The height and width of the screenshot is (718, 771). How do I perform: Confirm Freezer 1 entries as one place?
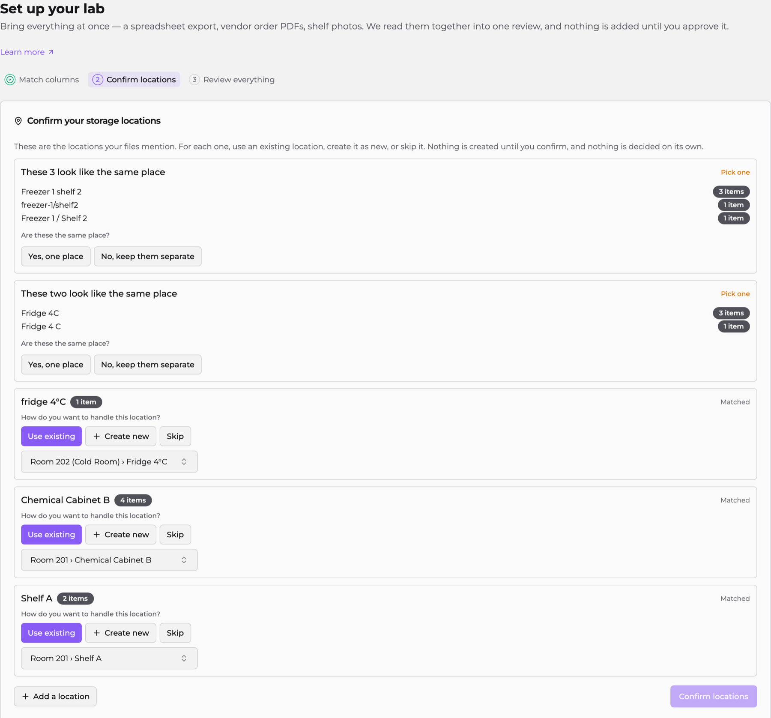(x=56, y=257)
